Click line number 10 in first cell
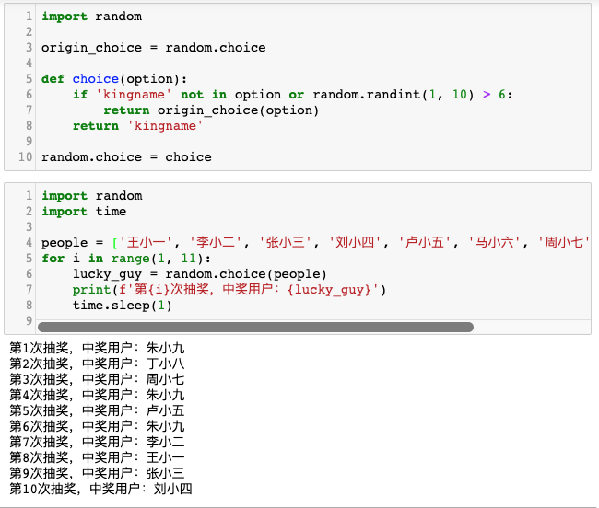Screen dimensions: 599x508 26,156
